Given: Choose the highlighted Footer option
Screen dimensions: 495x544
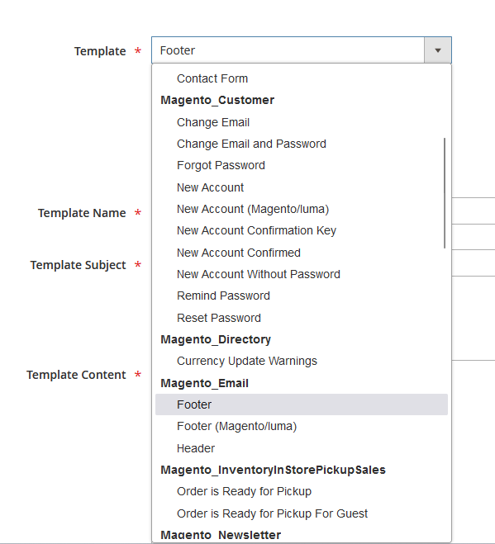Looking at the screenshot, I should coord(302,404).
